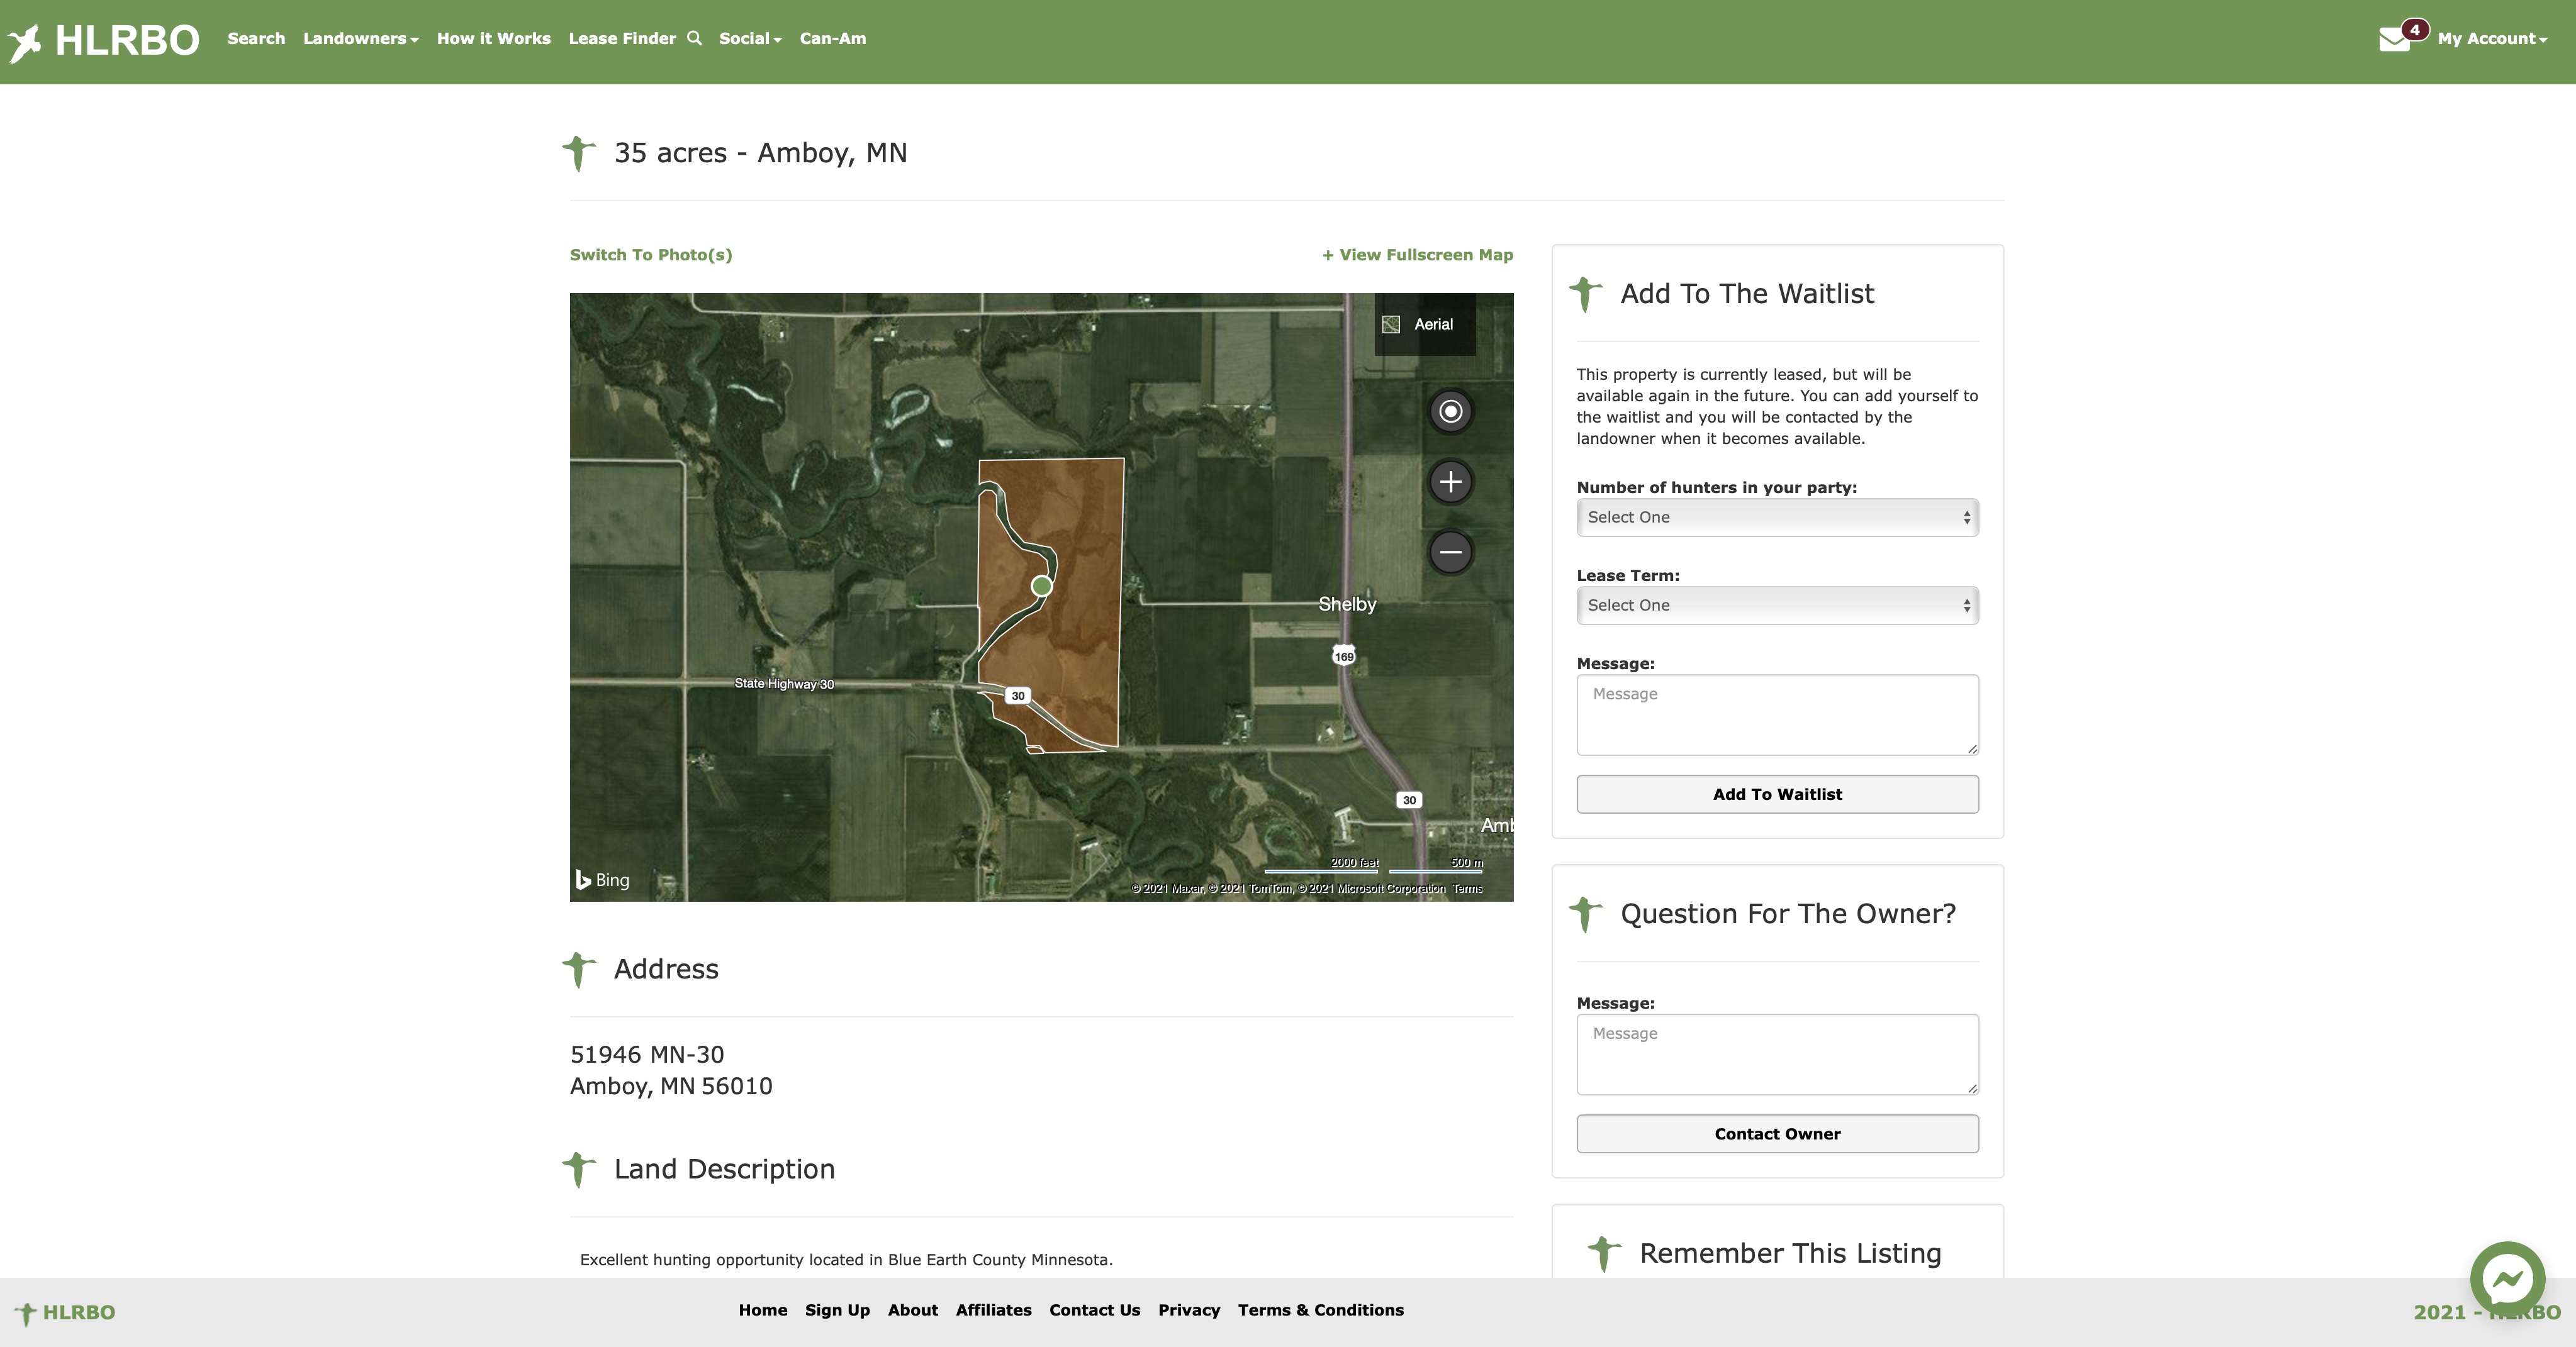Click the Remember This Listing heading
This screenshot has width=2576, height=1347.
click(x=1790, y=1253)
